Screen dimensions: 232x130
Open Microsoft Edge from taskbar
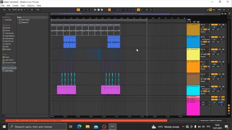tap(79, 127)
